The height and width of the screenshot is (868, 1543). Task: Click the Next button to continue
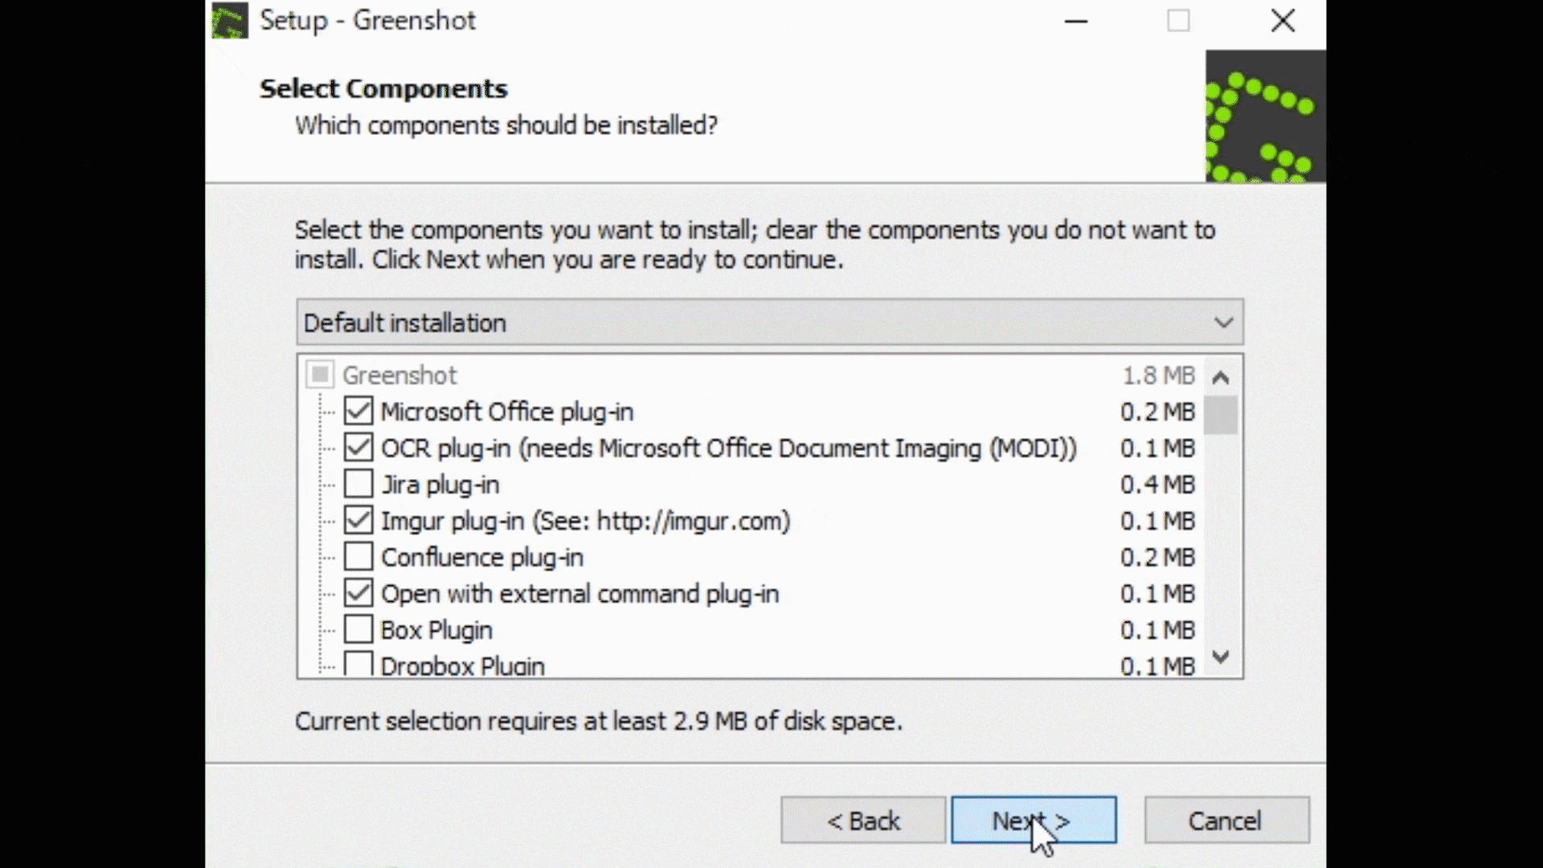point(1033,821)
